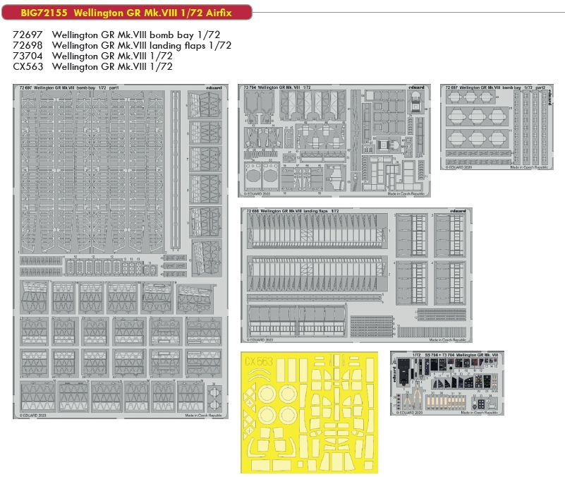The width and height of the screenshot is (565, 477).
Task: Click the eduard logo on the 73 704 fret
Action: coord(417,87)
